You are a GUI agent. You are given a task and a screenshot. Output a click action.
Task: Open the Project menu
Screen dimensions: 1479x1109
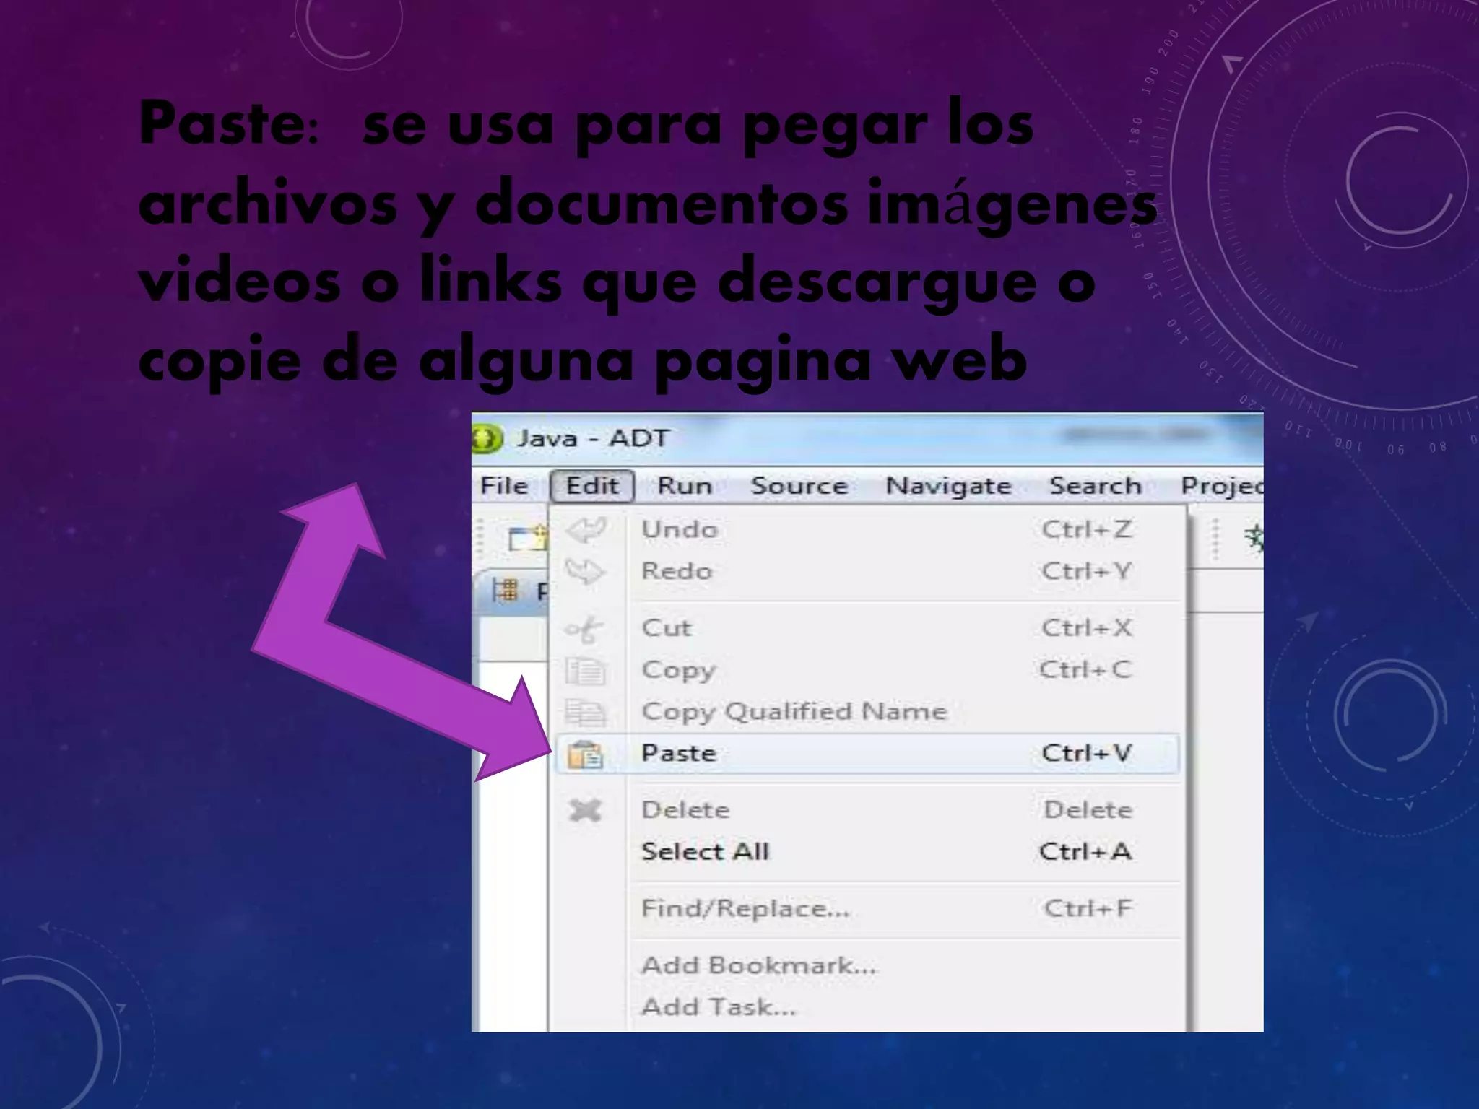1222,486
